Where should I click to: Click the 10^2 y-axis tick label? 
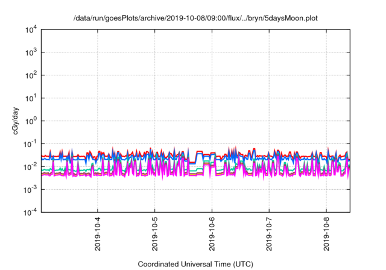point(31,75)
